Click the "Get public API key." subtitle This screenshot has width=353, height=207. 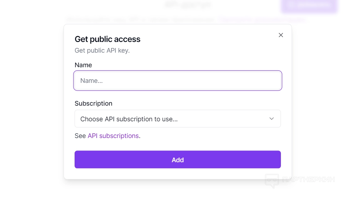click(x=102, y=51)
